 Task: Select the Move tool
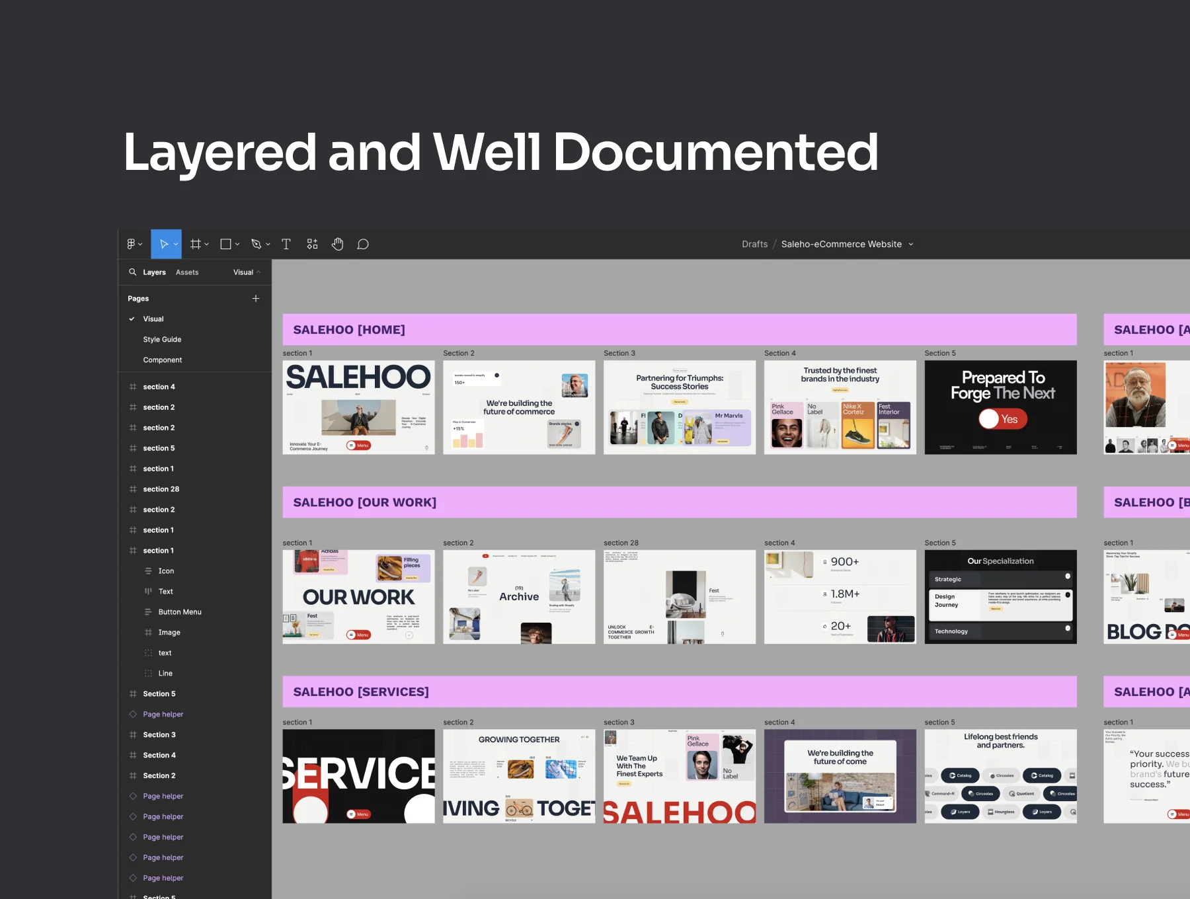coord(163,244)
